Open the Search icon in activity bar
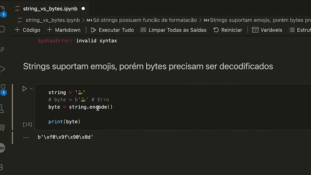 [2, 29]
